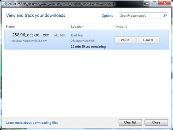Click the download window title bar icon
Image resolution: width=173 pixels, height=130 pixels.
[4, 4]
